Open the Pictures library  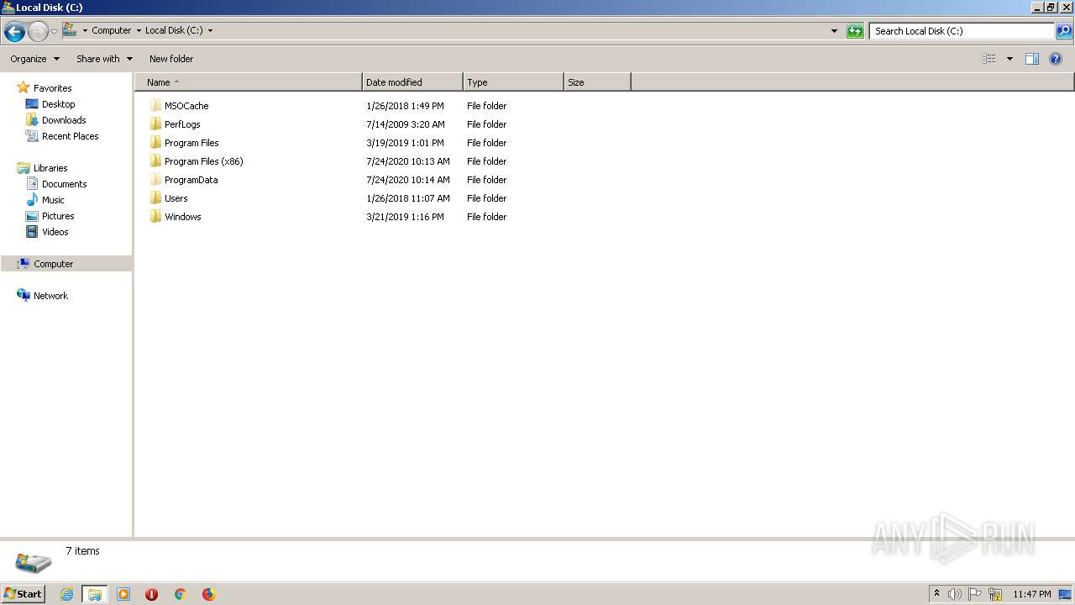tap(58, 216)
